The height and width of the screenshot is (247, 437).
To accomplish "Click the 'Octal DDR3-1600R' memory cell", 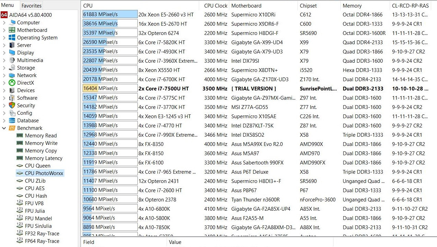I will click(364, 33).
